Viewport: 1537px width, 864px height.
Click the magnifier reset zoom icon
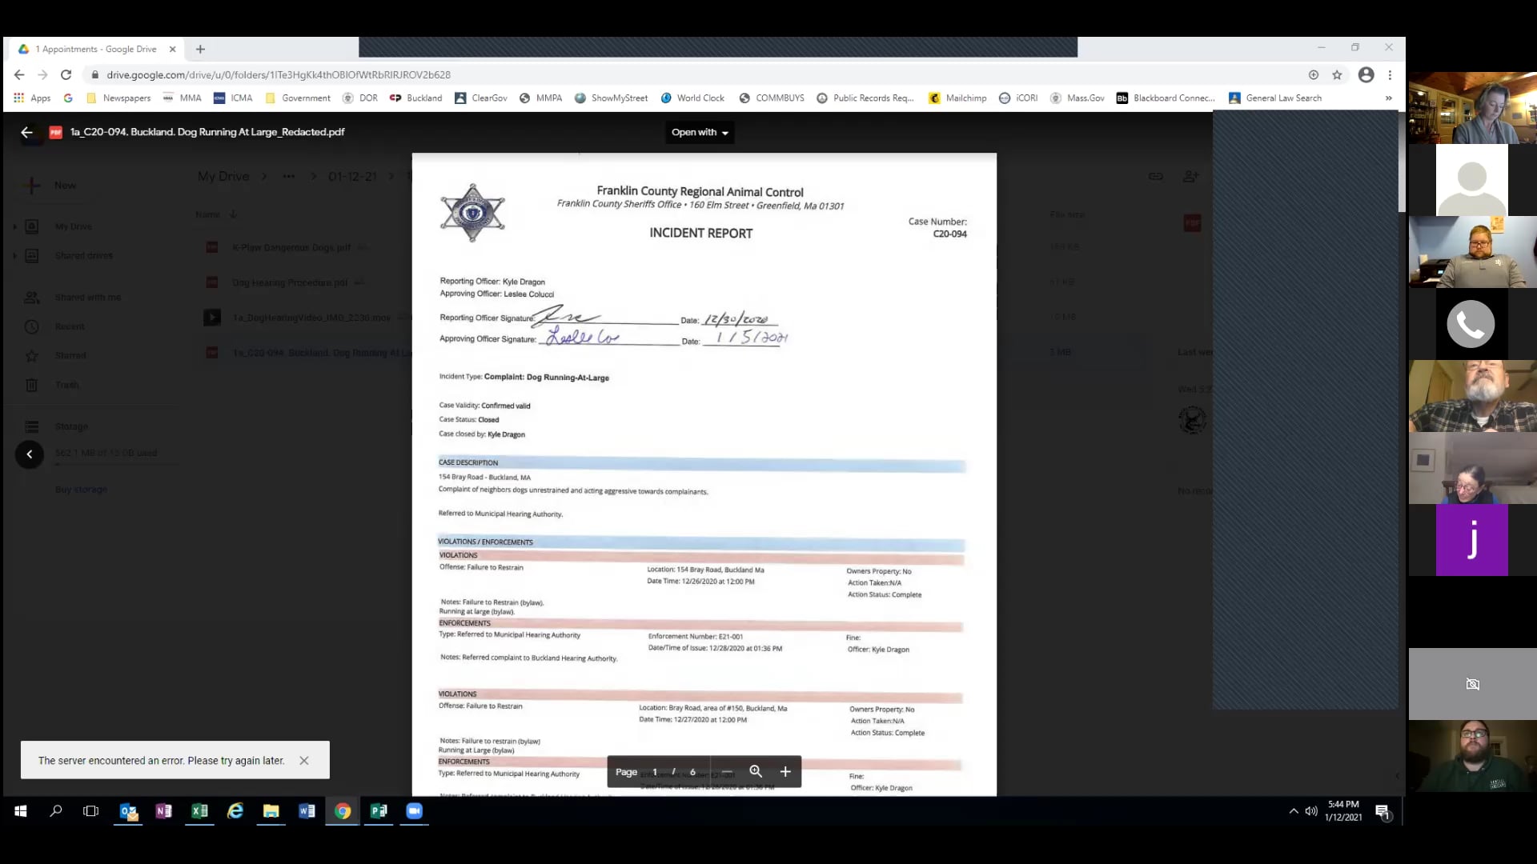756,771
